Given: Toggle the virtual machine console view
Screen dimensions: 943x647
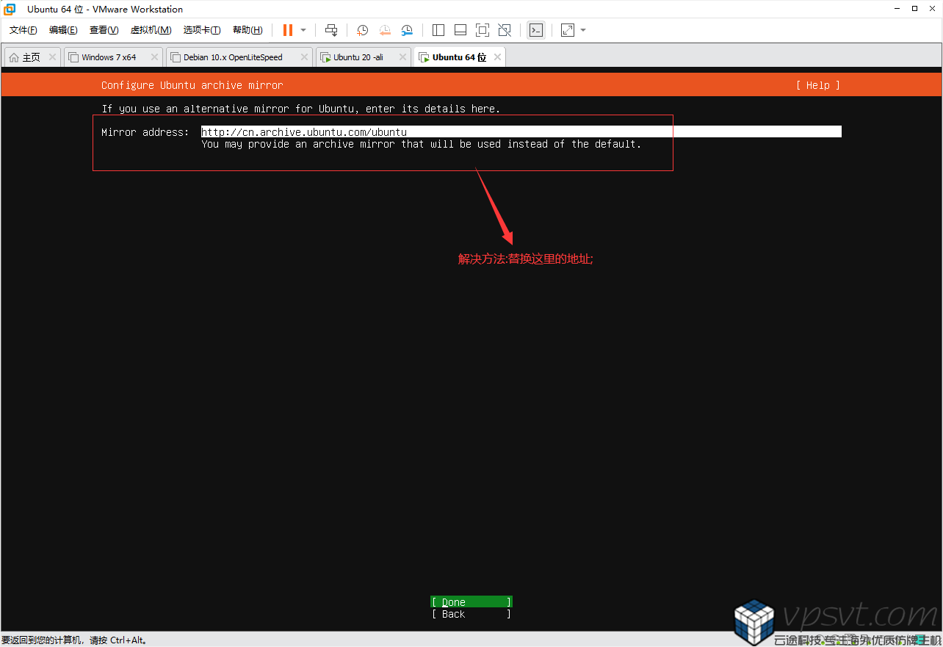Looking at the screenshot, I should (x=535, y=30).
